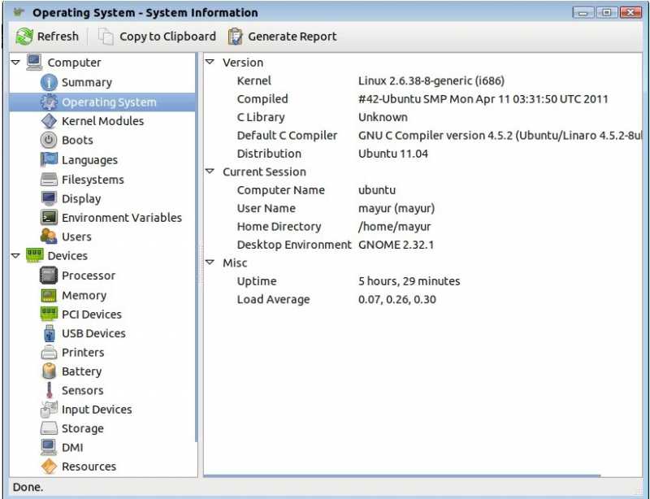Click the Refresh toolbar icon
This screenshot has width=650, height=499.
pos(24,37)
